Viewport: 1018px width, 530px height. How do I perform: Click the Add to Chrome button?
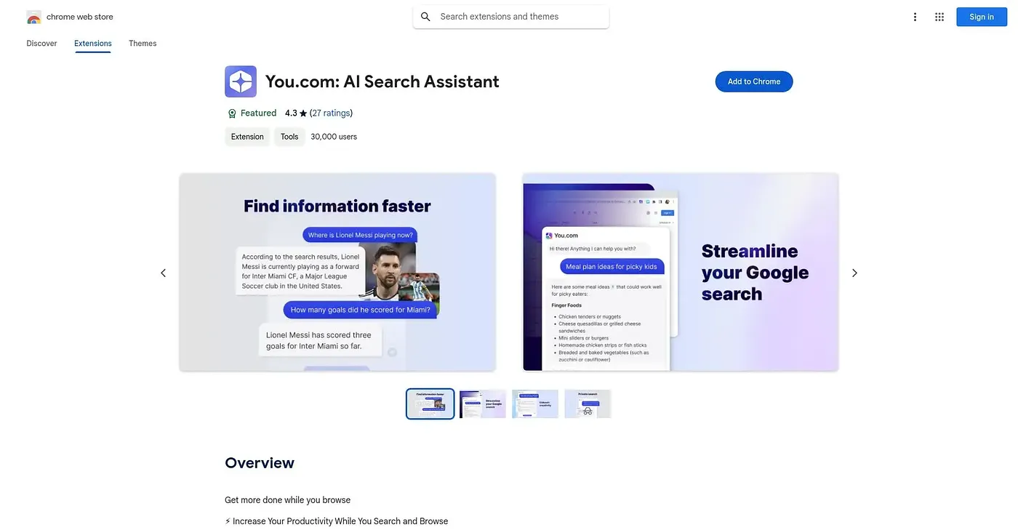click(754, 81)
